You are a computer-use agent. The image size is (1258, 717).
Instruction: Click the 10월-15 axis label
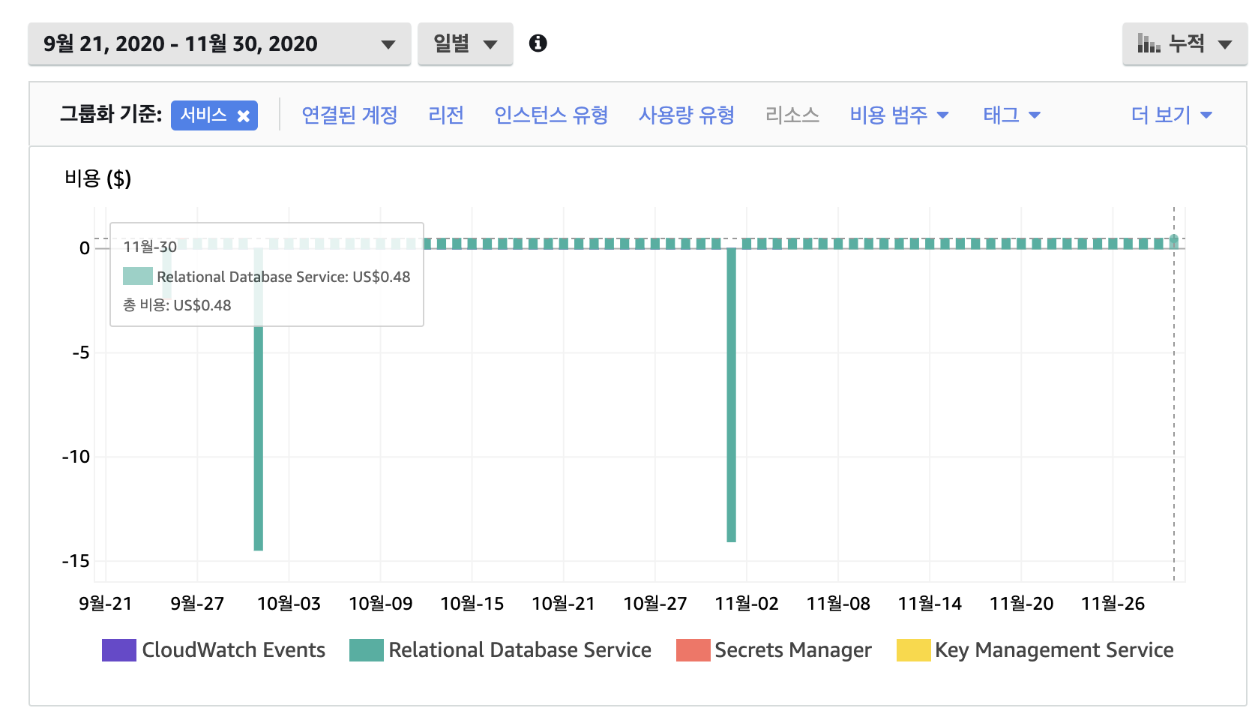pyautogui.click(x=472, y=604)
